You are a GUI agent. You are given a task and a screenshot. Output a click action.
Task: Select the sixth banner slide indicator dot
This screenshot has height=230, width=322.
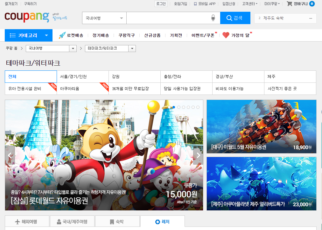(193, 107)
